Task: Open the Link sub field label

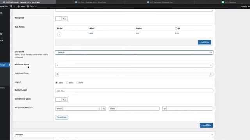Action: [x=91, y=33]
